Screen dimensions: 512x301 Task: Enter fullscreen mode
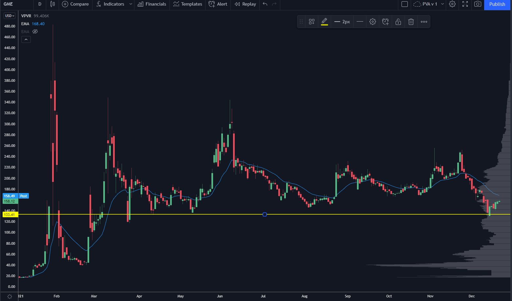(x=465, y=4)
